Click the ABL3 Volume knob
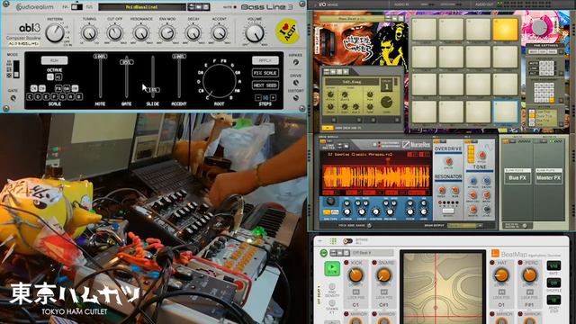The width and height of the screenshot is (576, 324). [x=255, y=33]
